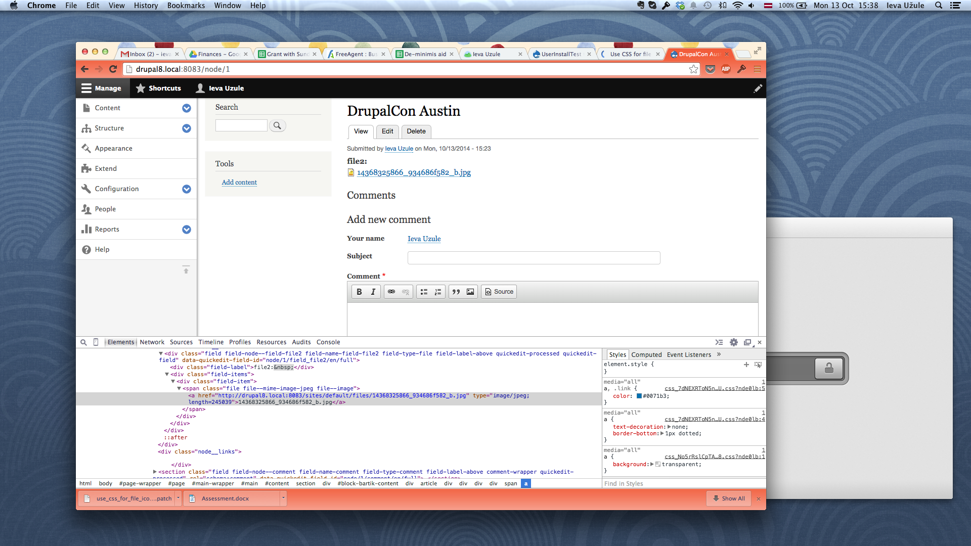Toggle element state icon in Styles pane
The image size is (971, 546).
pos(758,364)
